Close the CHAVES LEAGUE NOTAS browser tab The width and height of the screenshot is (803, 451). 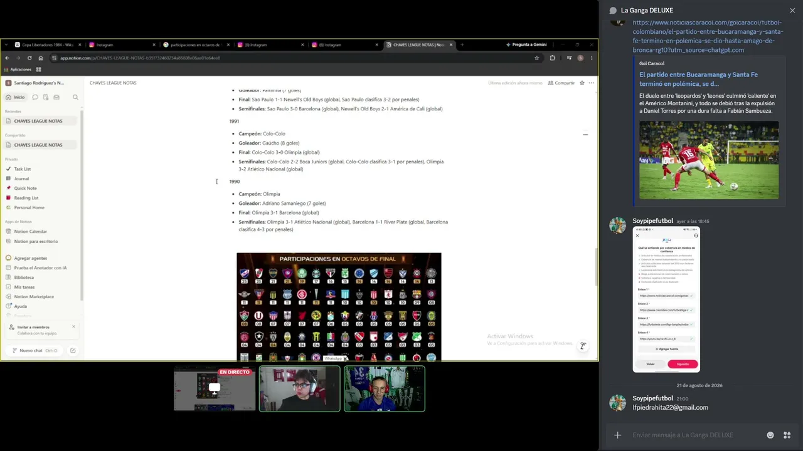pos(450,44)
